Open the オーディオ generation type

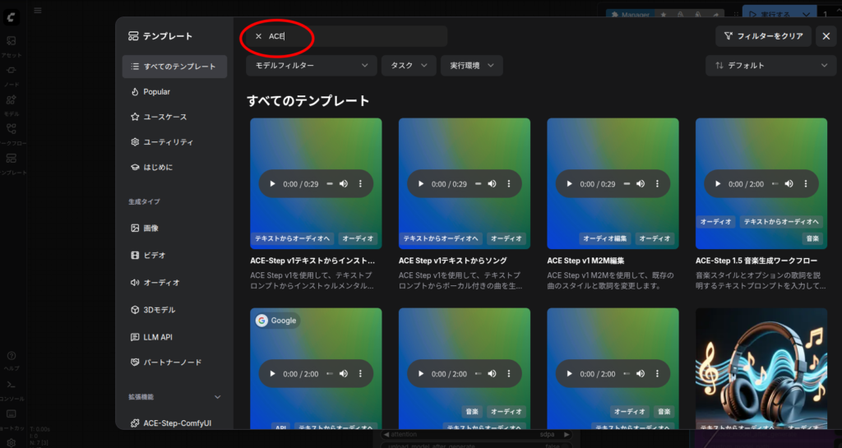pyautogui.click(x=160, y=282)
